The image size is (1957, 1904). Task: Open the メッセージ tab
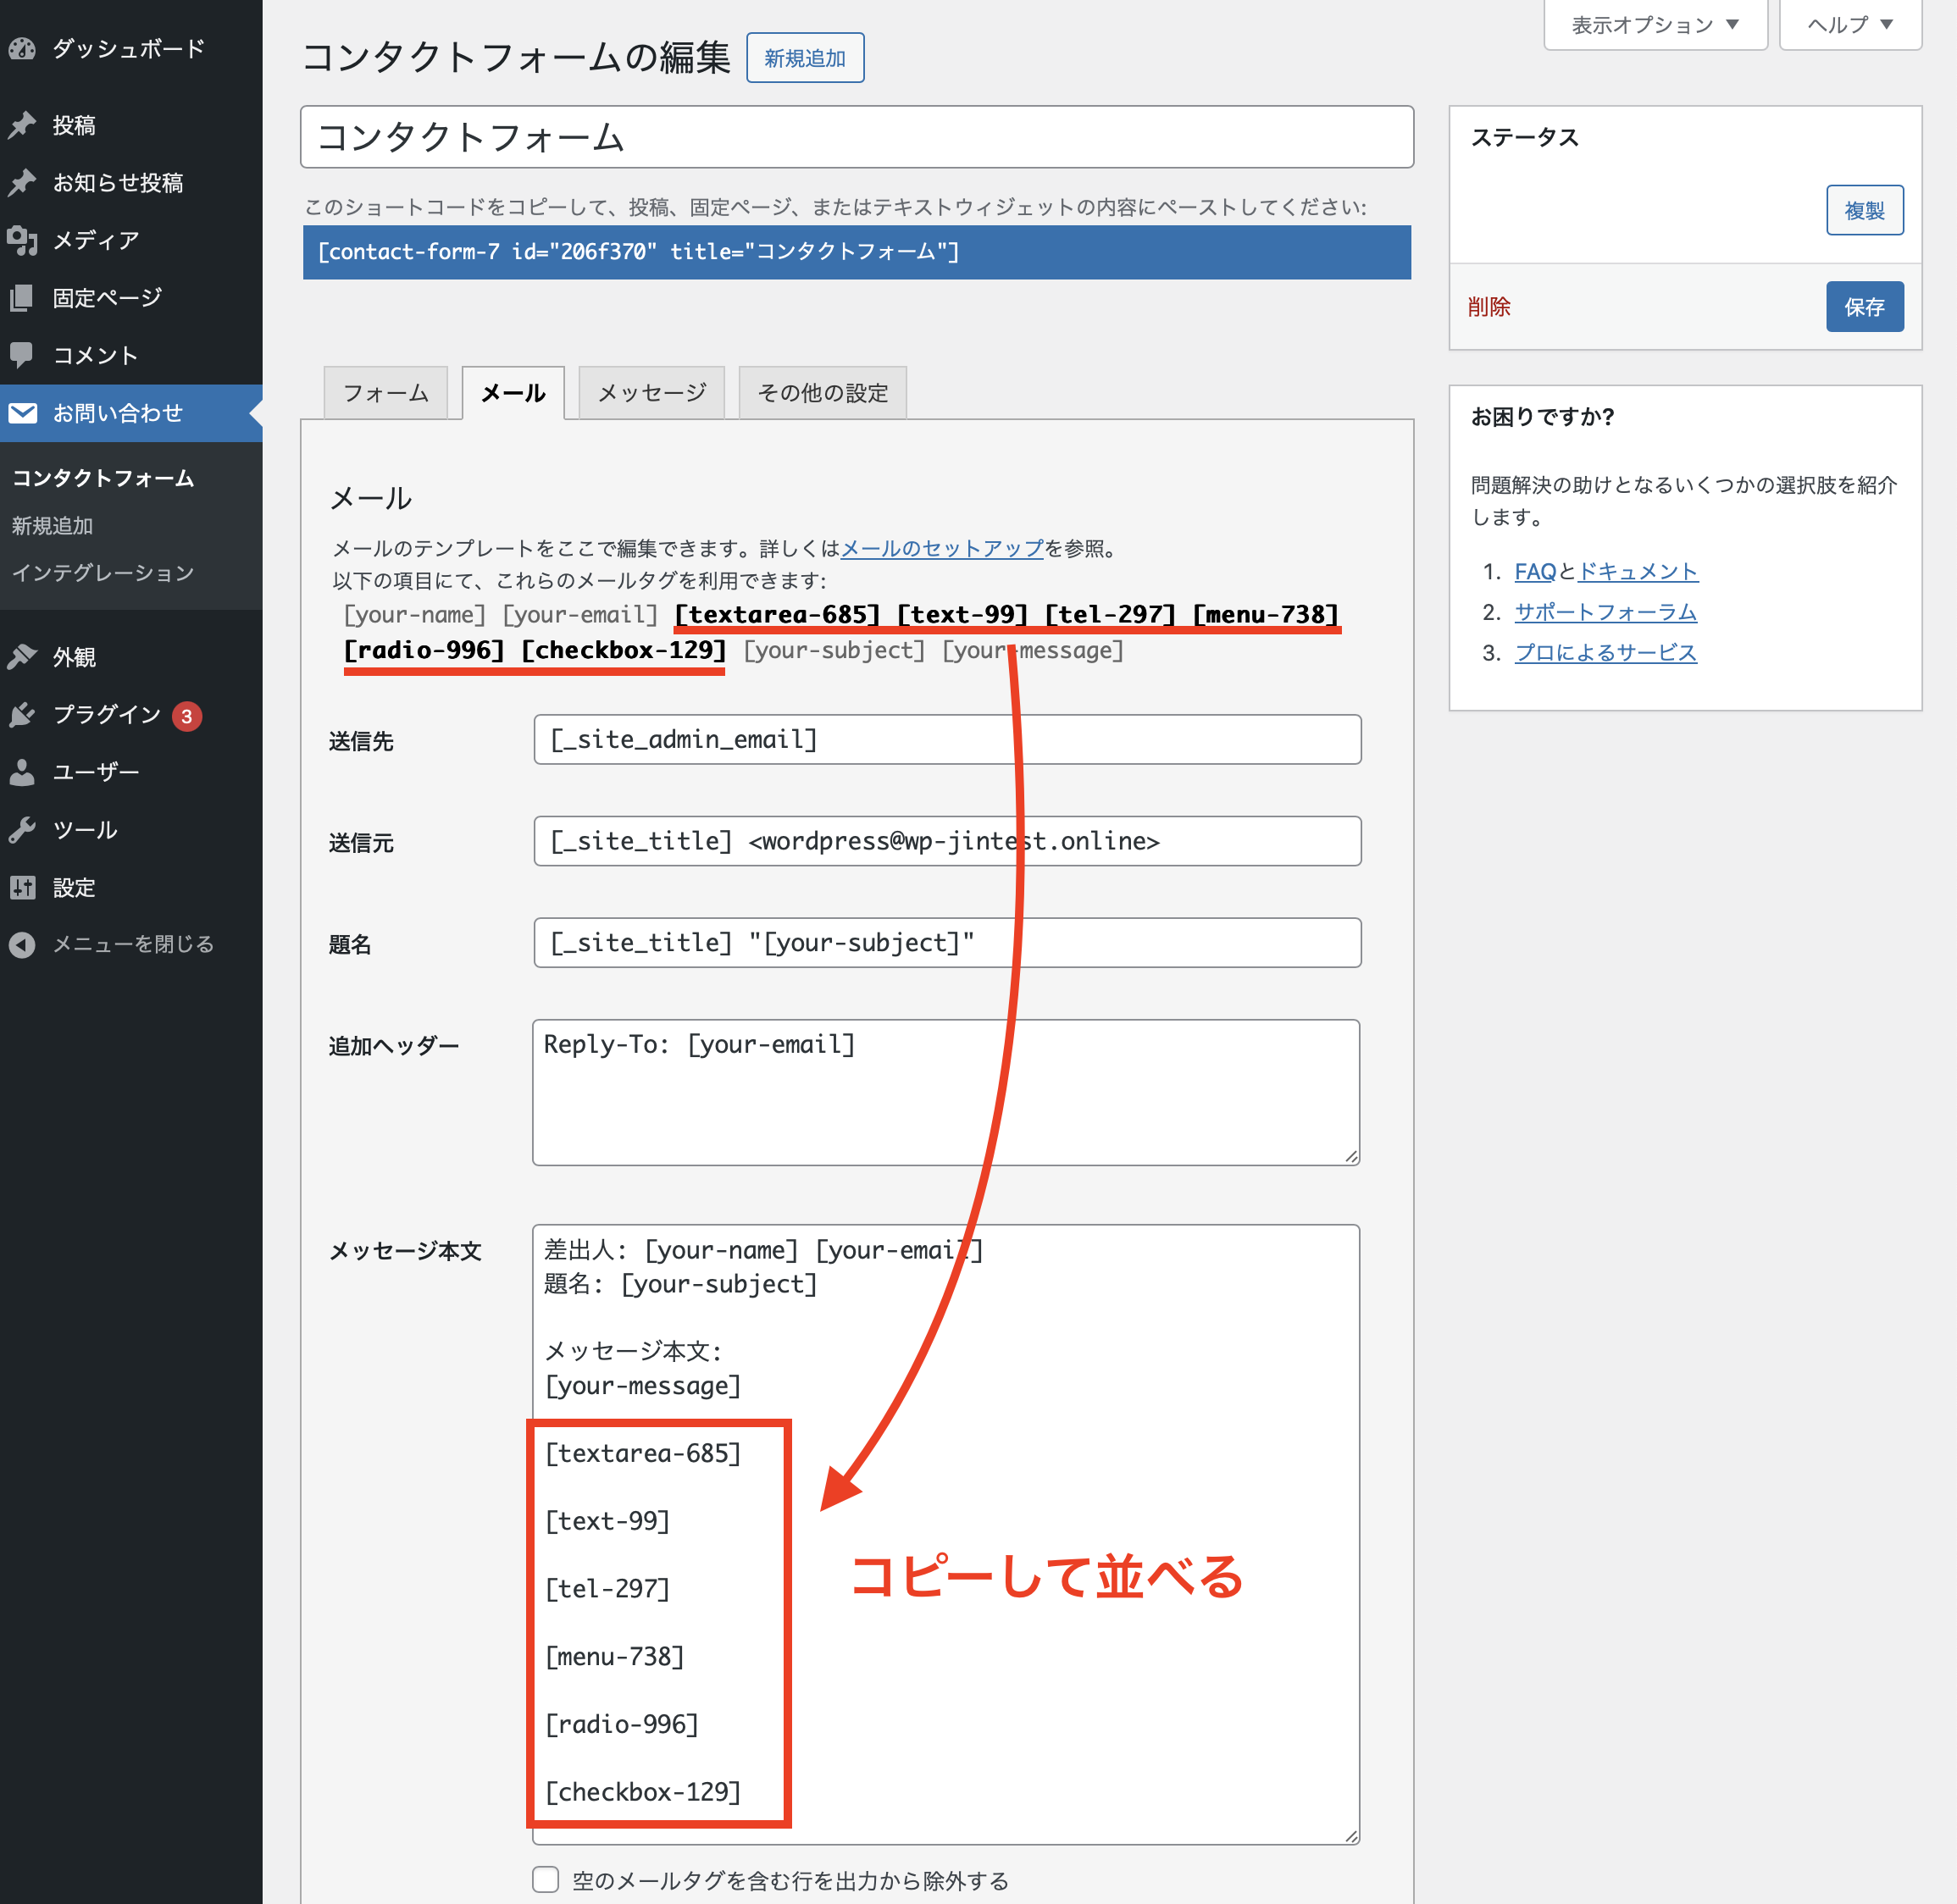click(651, 393)
